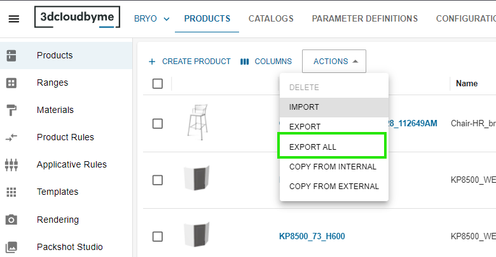496x257 pixels.
Task: Choose DELETE in the Actions menu
Action: 334,88
